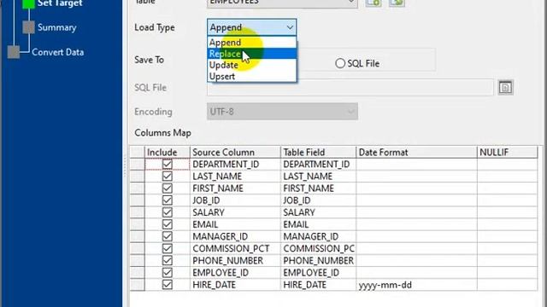Click the Table Field column header

pyautogui.click(x=318, y=152)
